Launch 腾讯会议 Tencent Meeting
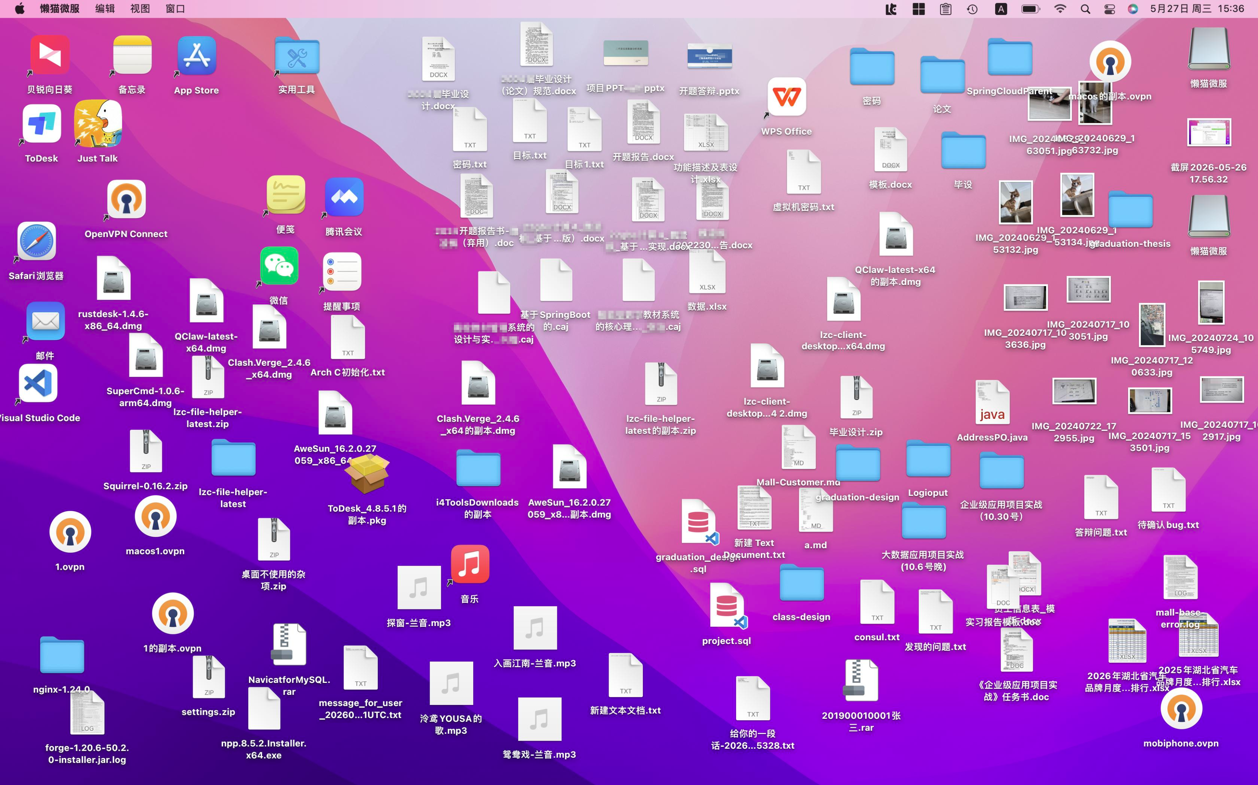The height and width of the screenshot is (785, 1258). [344, 197]
